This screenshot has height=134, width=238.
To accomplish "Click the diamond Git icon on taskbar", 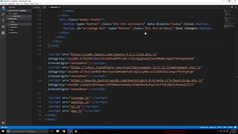I will (x=76, y=131).
